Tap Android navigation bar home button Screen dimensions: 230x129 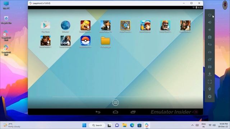(115, 112)
